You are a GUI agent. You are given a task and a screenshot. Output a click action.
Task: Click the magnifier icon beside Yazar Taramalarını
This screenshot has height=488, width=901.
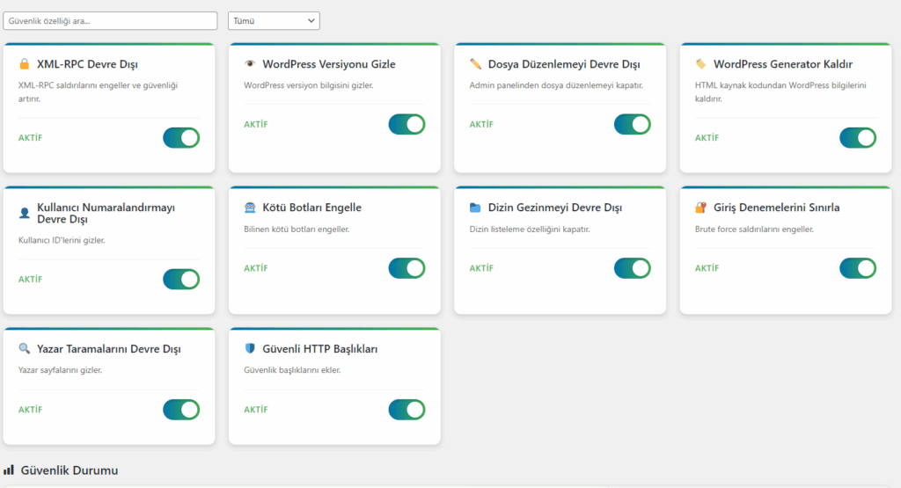click(25, 349)
